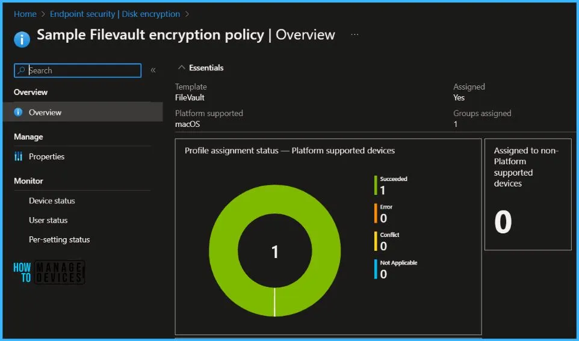Navigate to Endpoint security Disk encryption breadcrumb

pos(115,14)
